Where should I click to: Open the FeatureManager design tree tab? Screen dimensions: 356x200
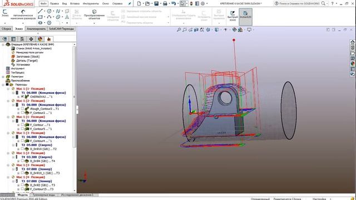coord(4,39)
